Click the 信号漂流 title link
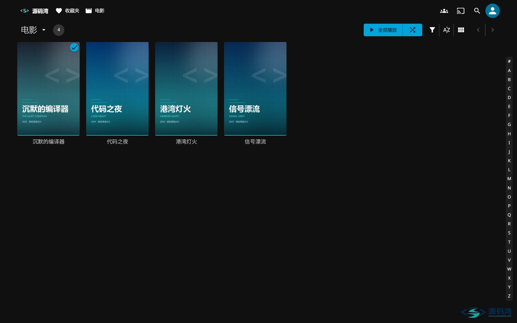This screenshot has width=517, height=323. tap(255, 142)
